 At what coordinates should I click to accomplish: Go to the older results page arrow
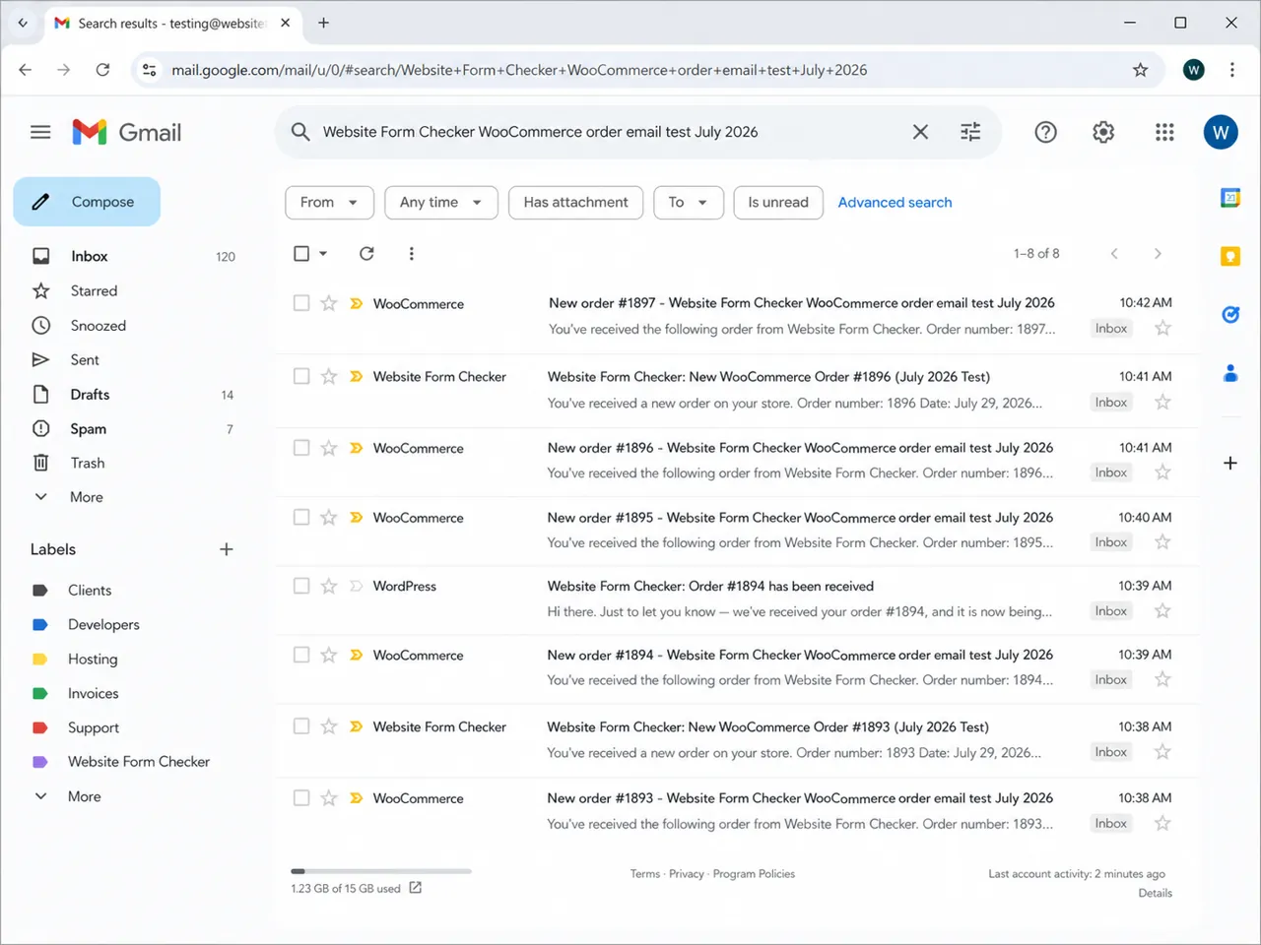click(1158, 253)
